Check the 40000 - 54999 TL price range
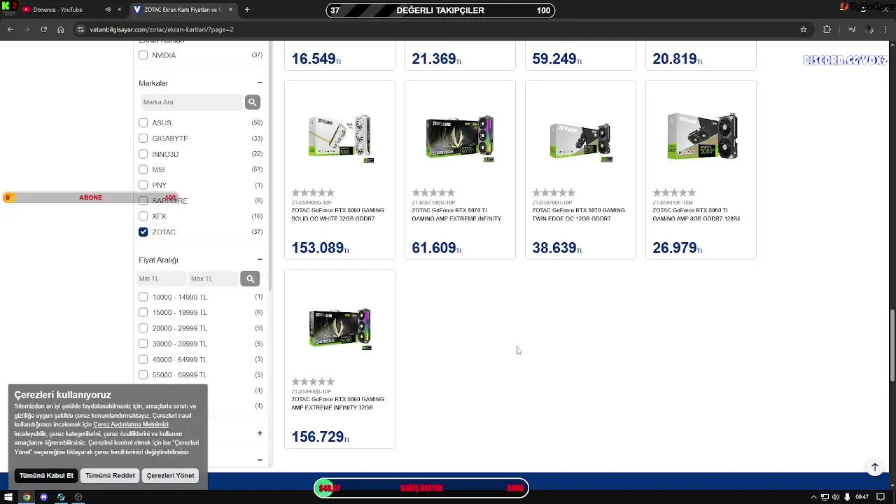 tap(143, 359)
